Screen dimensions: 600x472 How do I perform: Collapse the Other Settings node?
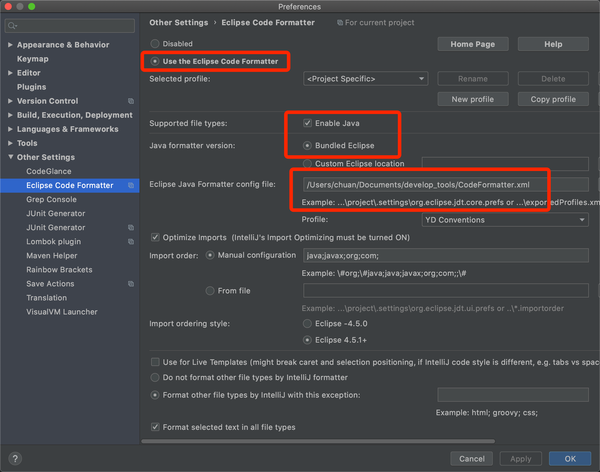[11, 157]
